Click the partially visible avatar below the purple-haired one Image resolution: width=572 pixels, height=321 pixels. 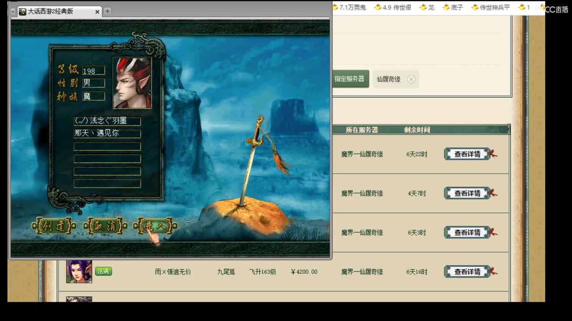(79, 300)
